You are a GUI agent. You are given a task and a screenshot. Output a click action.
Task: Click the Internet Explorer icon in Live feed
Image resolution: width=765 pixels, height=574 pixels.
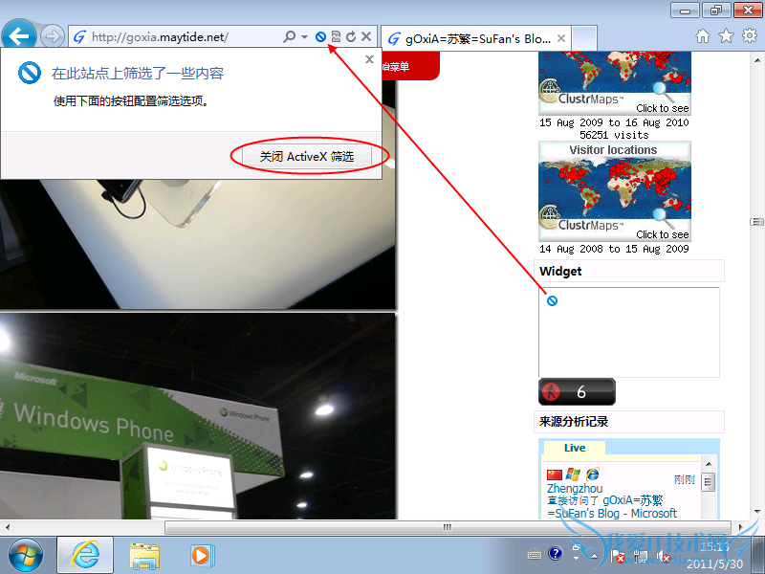point(592,474)
